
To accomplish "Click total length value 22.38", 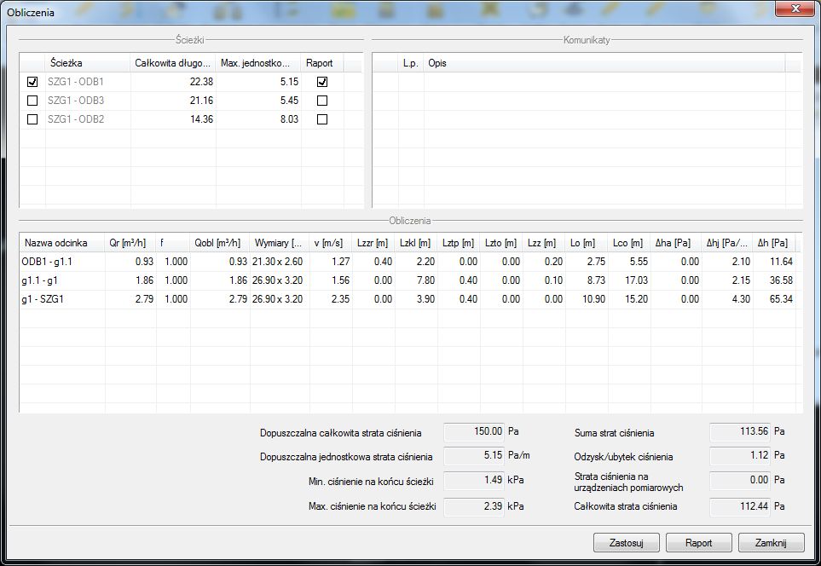I will click(201, 82).
